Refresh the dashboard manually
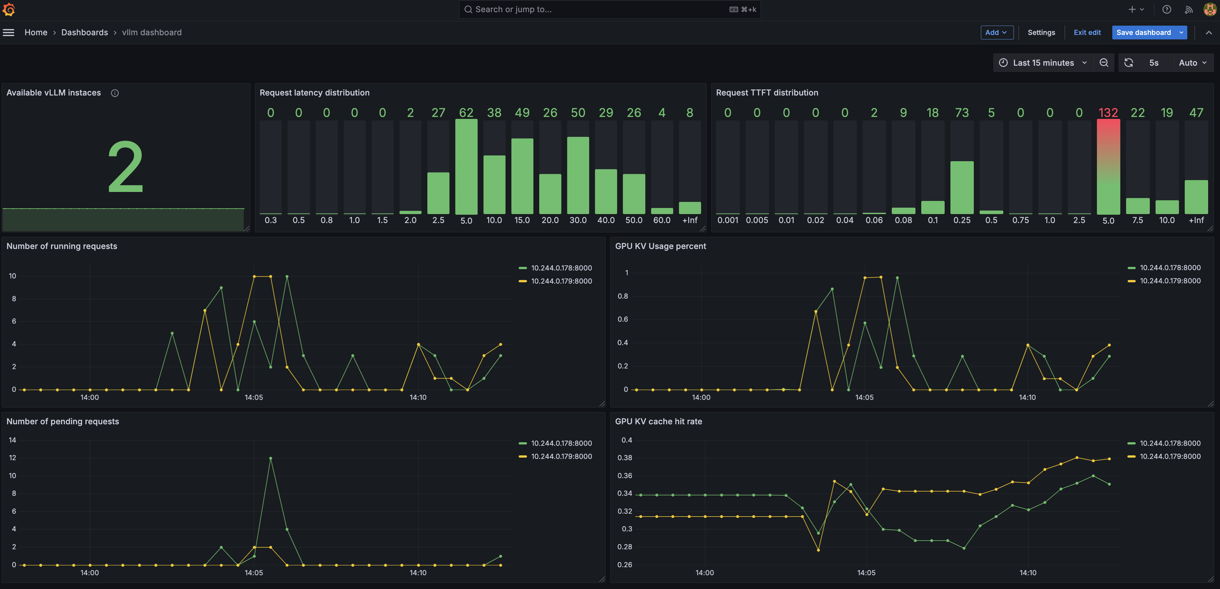 point(1129,62)
